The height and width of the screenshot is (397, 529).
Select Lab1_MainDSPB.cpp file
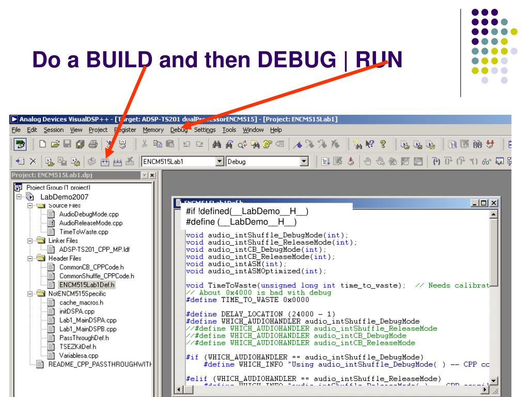(x=88, y=329)
